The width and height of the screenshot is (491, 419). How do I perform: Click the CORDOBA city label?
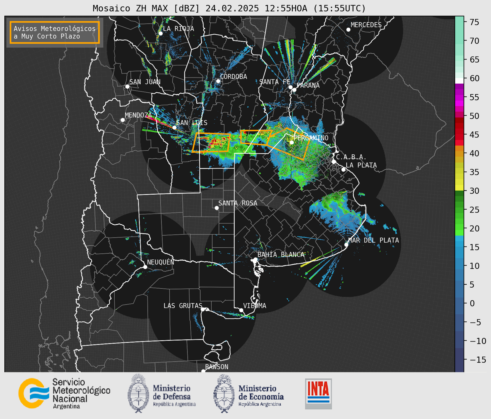(233, 77)
